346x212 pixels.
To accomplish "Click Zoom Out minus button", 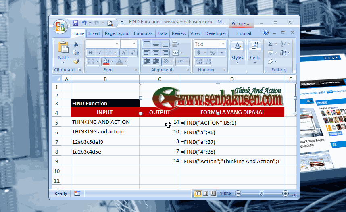I will (x=238, y=194).
